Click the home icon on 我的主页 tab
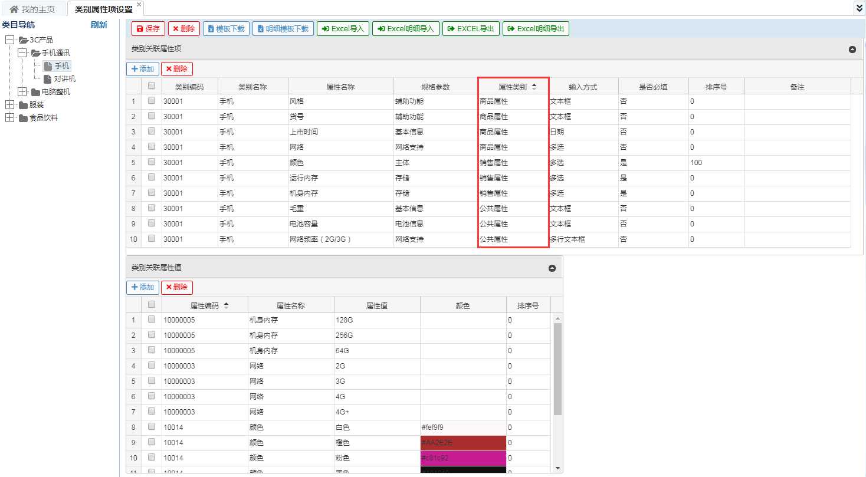 click(x=14, y=9)
